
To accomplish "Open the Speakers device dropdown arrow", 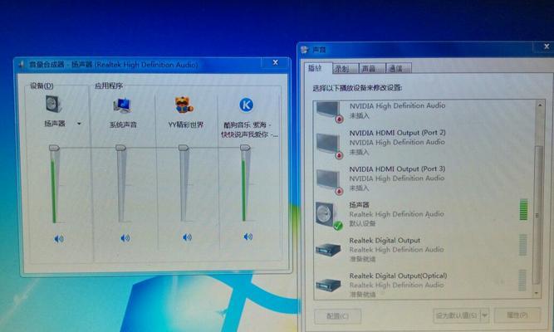I will (x=79, y=124).
